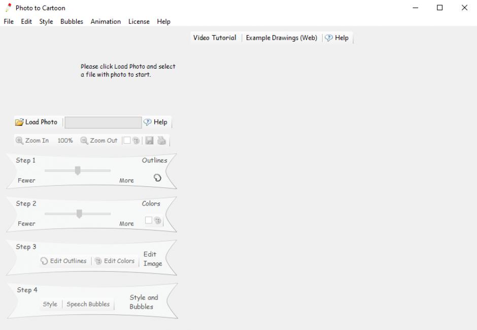Minimize the Photo to Cartoon window
This screenshot has width=477, height=330.
click(416, 8)
